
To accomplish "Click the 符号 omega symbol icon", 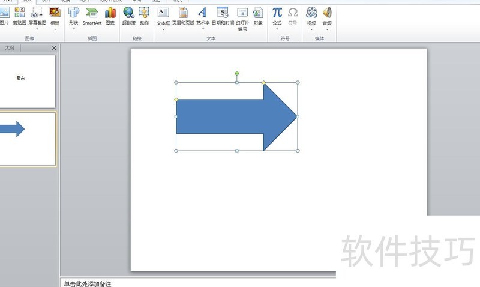I will coord(293,13).
